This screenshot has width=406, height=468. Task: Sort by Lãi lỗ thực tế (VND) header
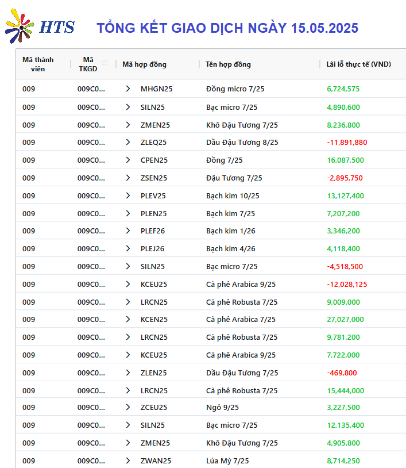pyautogui.click(x=358, y=64)
